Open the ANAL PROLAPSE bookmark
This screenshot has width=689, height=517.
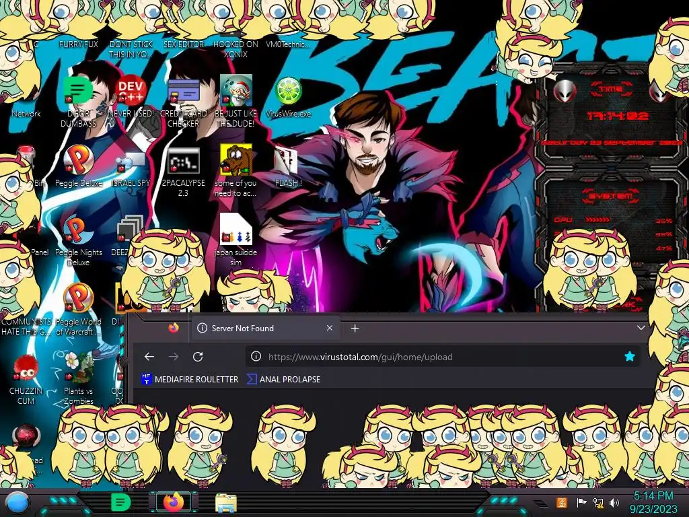pos(284,379)
